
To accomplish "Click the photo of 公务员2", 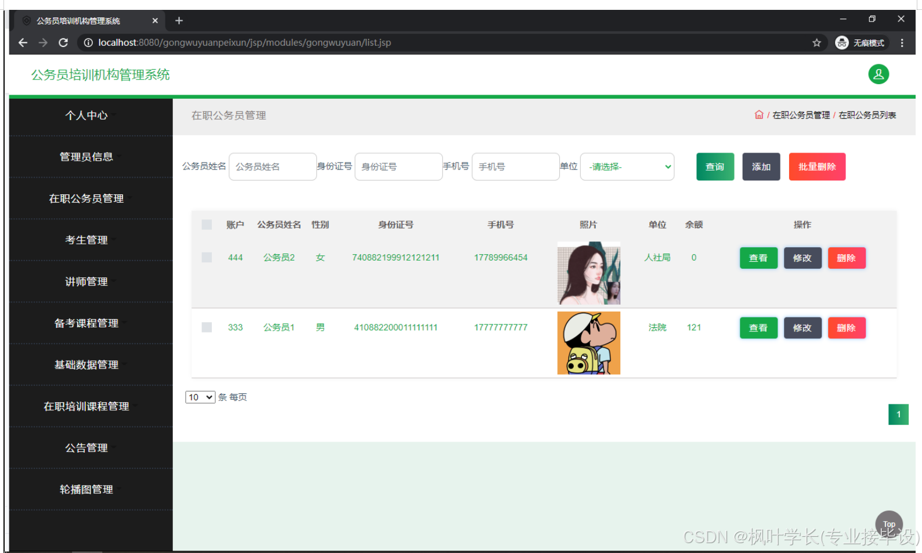I will tap(588, 273).
